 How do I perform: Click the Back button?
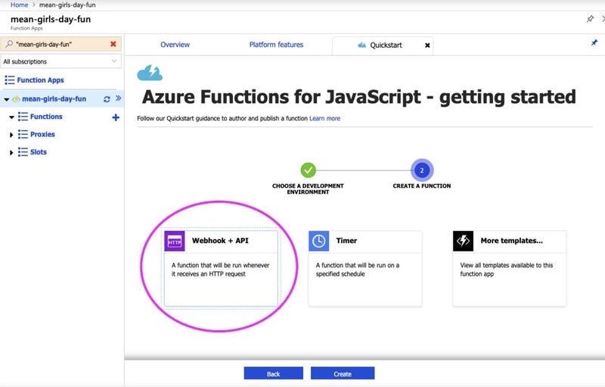(273, 373)
